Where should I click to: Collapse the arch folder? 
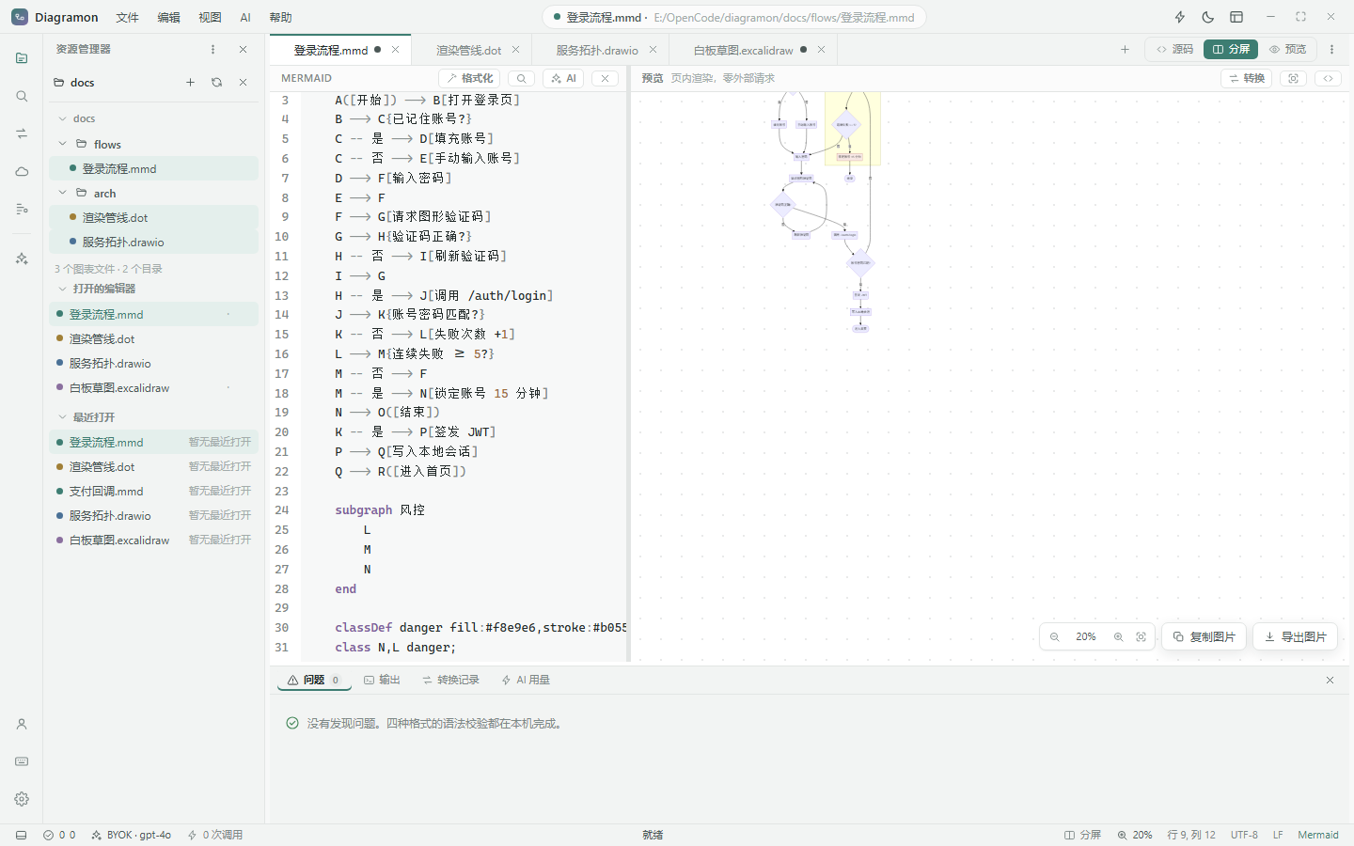point(62,193)
